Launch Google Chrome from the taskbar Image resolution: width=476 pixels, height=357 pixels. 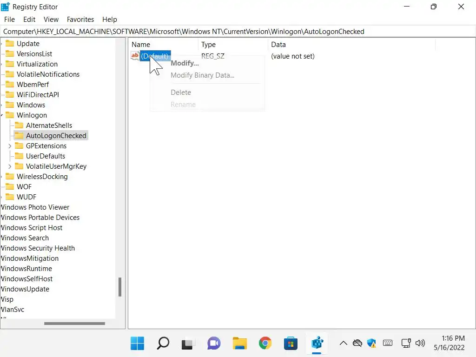click(x=265, y=344)
